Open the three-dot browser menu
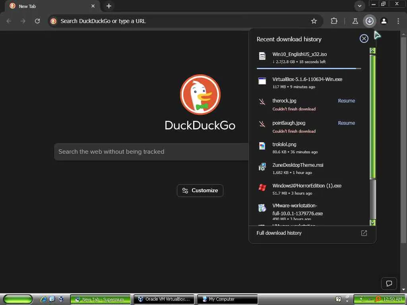407x305 pixels. click(398, 21)
